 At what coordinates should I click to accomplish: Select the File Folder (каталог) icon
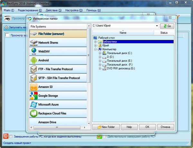pyautogui.click(x=33, y=33)
